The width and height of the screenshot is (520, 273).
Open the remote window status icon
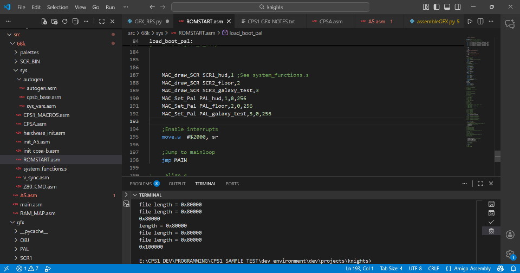(x=6, y=268)
